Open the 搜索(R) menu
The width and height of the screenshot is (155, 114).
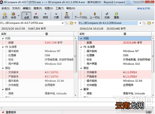pos(38,8)
